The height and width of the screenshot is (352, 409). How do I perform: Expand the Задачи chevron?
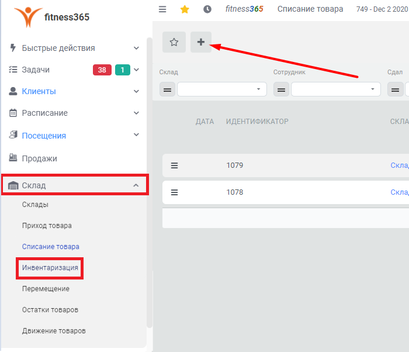pos(136,70)
